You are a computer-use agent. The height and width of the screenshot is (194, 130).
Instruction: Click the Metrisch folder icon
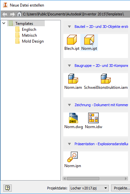coord(17,35)
